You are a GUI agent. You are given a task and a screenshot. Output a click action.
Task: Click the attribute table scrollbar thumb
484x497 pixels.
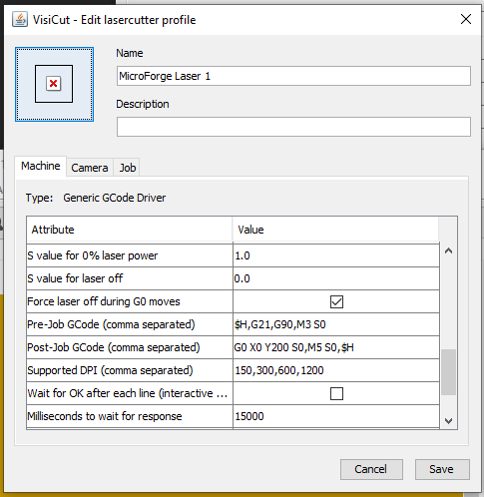(448, 372)
